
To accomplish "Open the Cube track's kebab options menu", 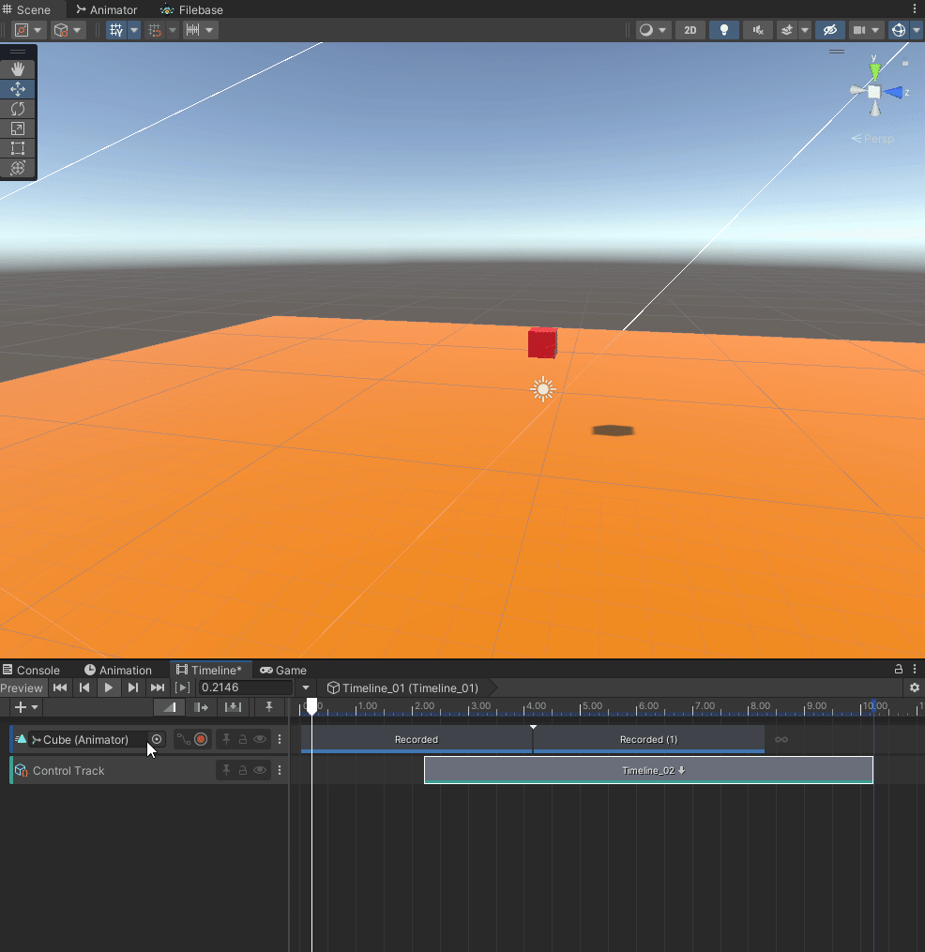I will (x=279, y=739).
